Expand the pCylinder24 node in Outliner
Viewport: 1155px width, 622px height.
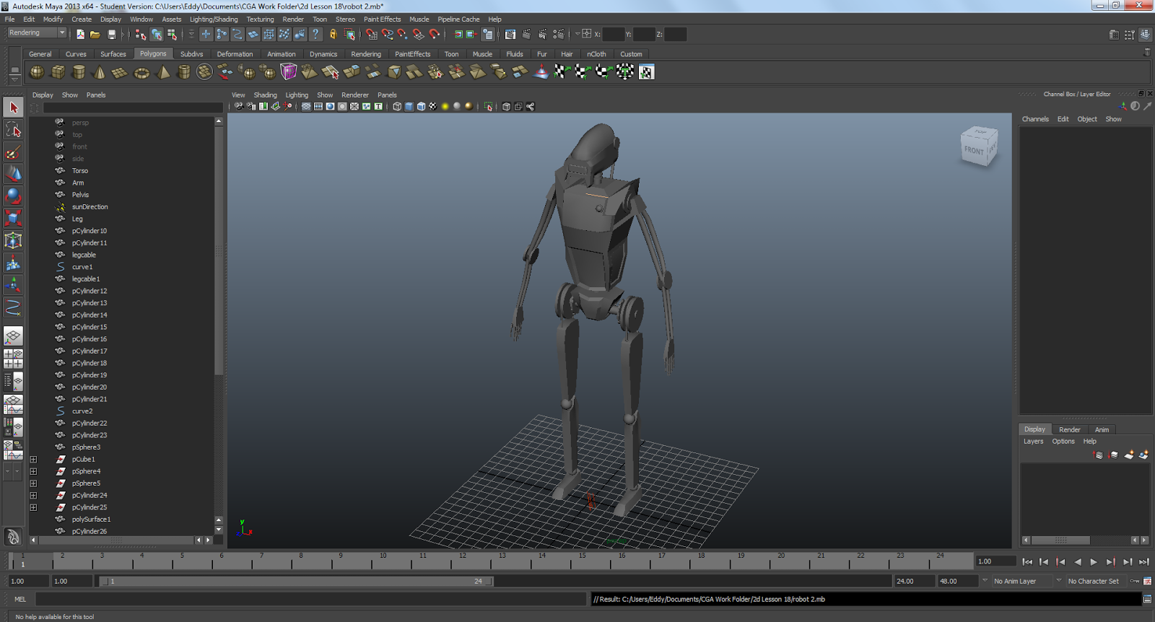coord(33,496)
